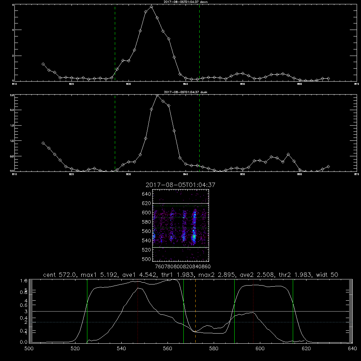Click the 500 label on spectrogram y-axis
This screenshot has width=361, height=361.
click(x=146, y=259)
